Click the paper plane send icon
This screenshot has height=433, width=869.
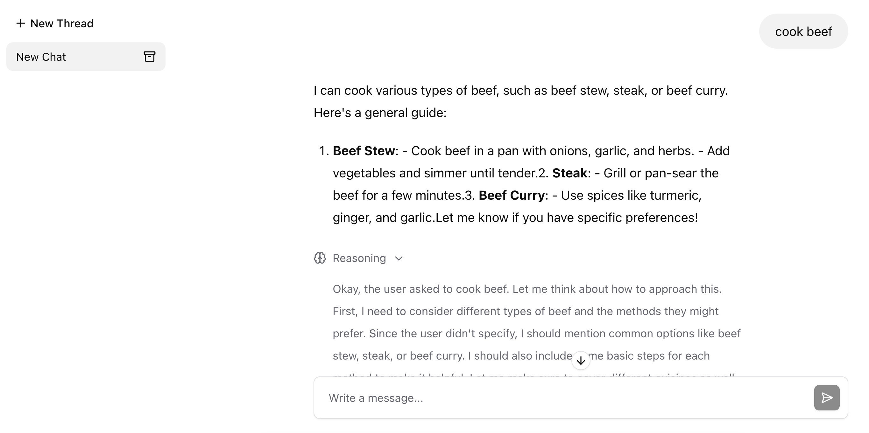tap(826, 398)
